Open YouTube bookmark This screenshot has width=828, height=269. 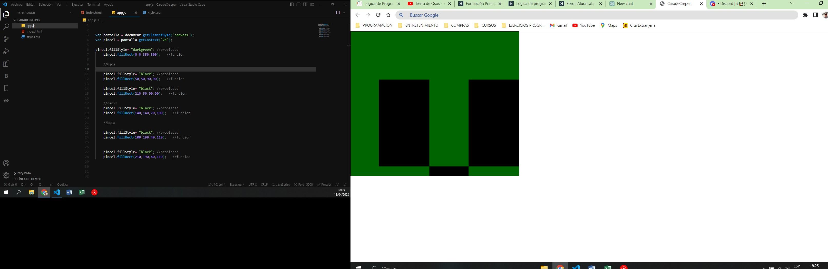[584, 25]
